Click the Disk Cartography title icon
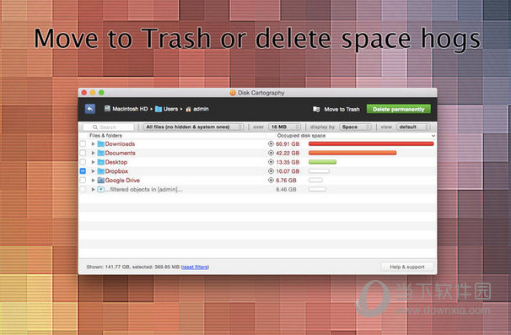The height and width of the screenshot is (335, 511). (x=233, y=93)
